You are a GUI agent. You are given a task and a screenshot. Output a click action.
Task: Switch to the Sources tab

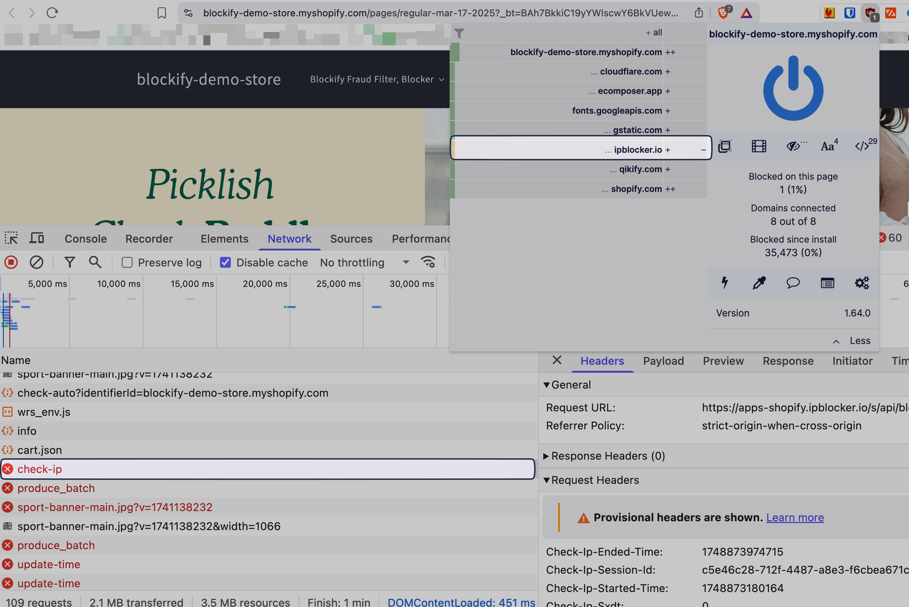coord(351,239)
